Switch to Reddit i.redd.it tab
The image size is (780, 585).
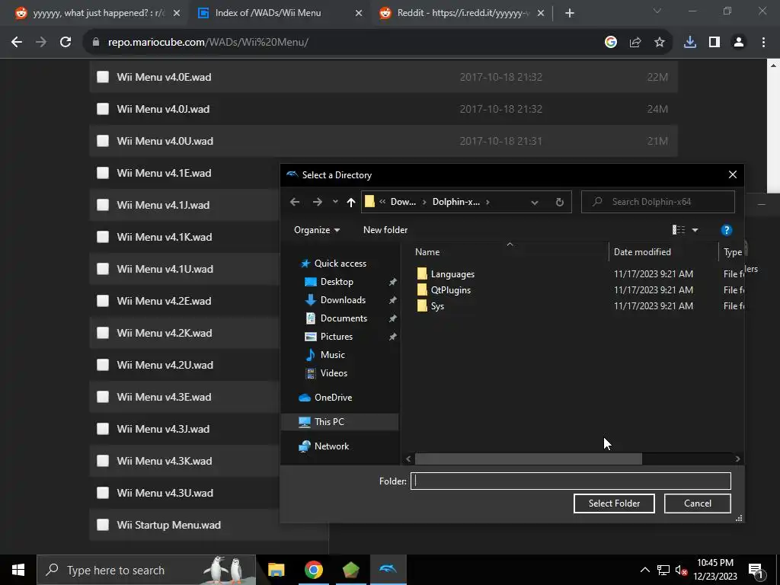[462, 13]
